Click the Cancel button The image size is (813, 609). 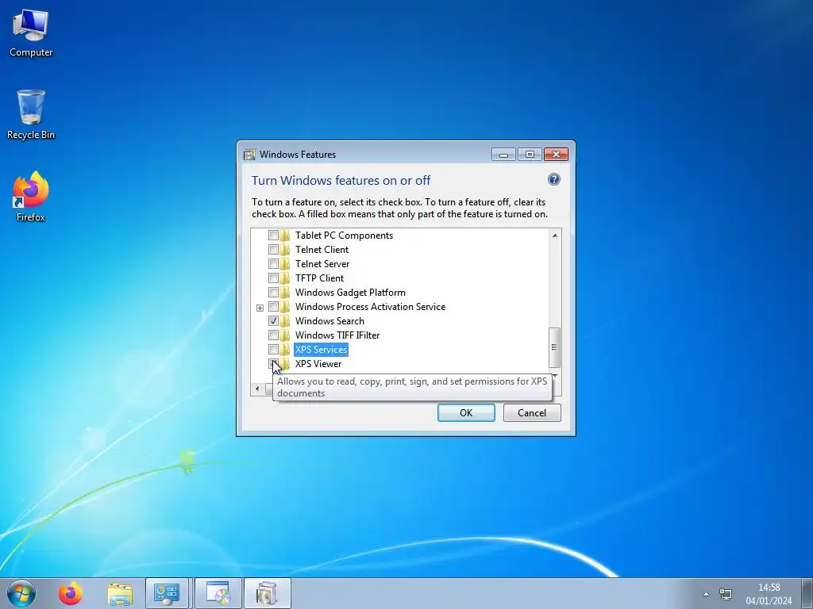pos(532,412)
